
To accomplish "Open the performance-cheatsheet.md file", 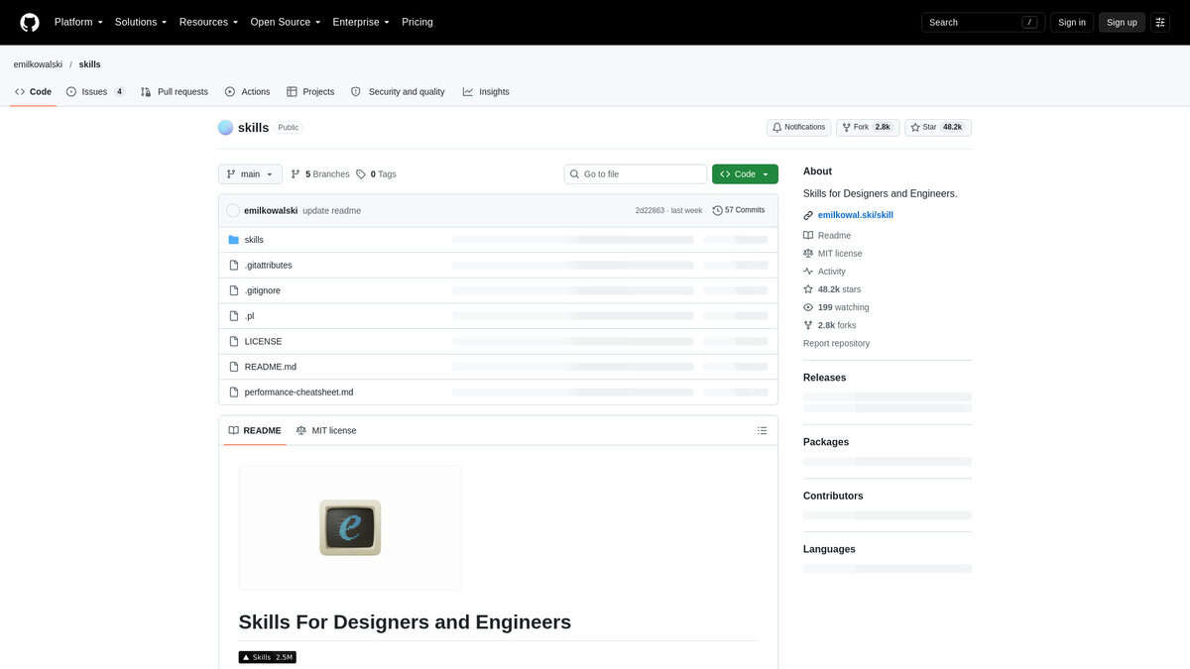I will click(298, 392).
